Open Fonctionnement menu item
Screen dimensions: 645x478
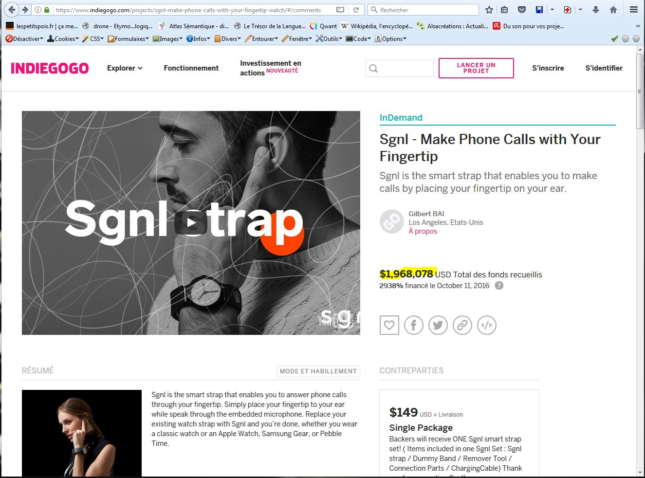191,68
